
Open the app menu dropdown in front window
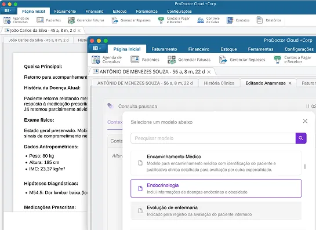(96, 48)
